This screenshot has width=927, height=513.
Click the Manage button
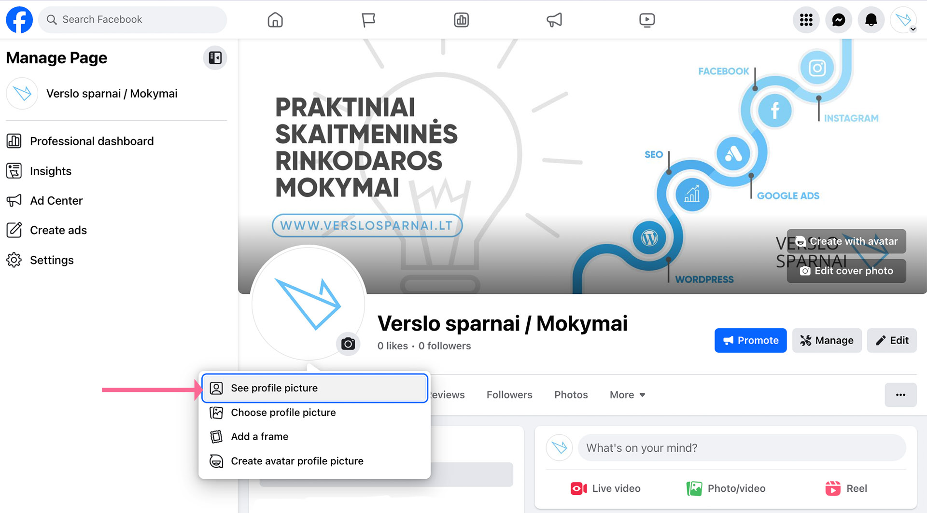[x=827, y=341]
